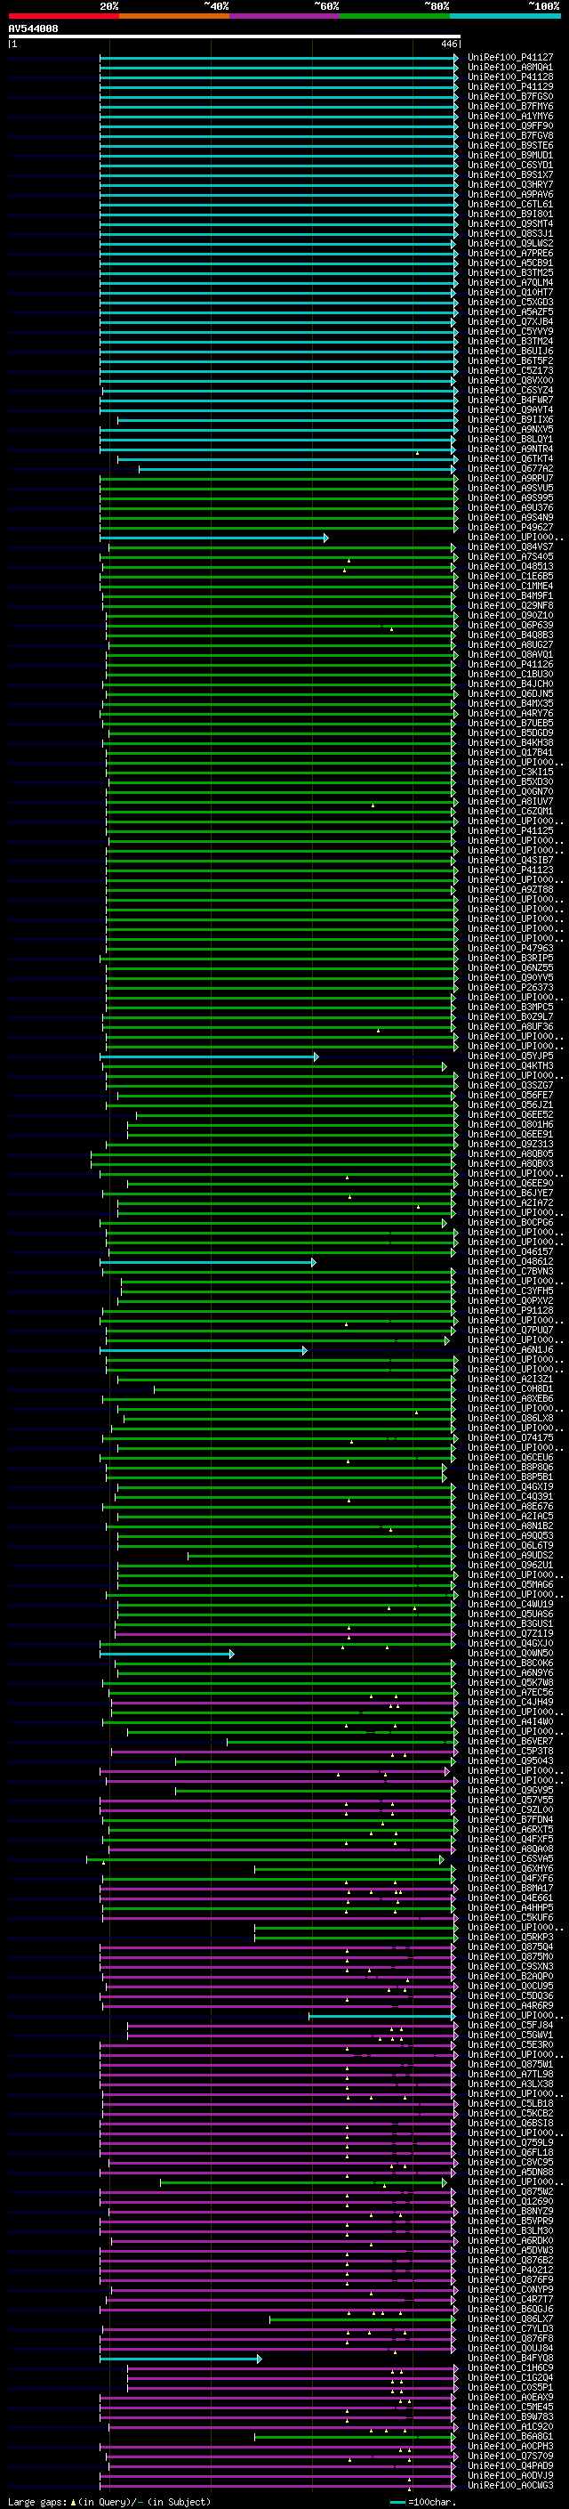The image size is (569, 2509).
Task: Click the red 20% identity color band
Action: tap(63, 16)
